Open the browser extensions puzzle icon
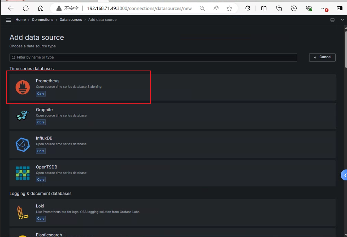 tap(248, 8)
